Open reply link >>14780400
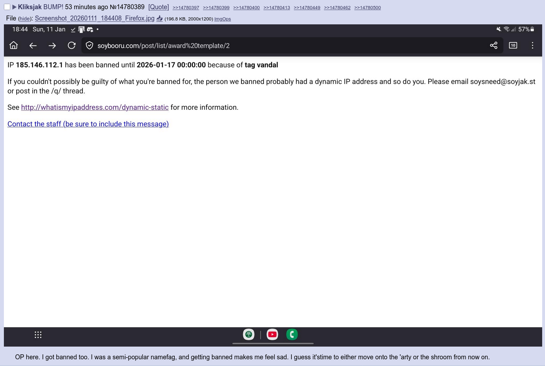545x366 pixels. (x=247, y=8)
